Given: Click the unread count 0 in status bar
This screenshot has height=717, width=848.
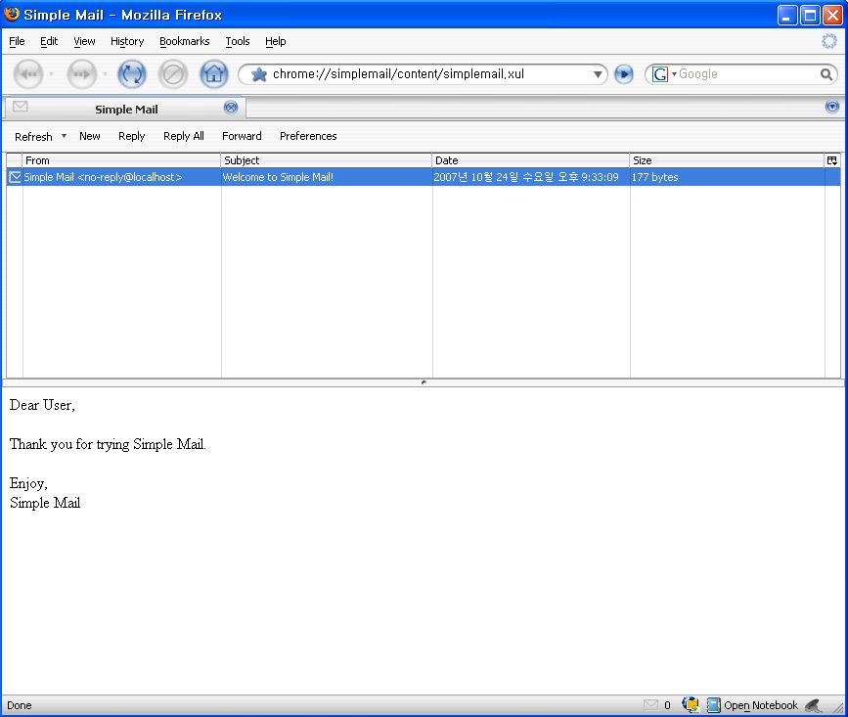Looking at the screenshot, I should [667, 705].
